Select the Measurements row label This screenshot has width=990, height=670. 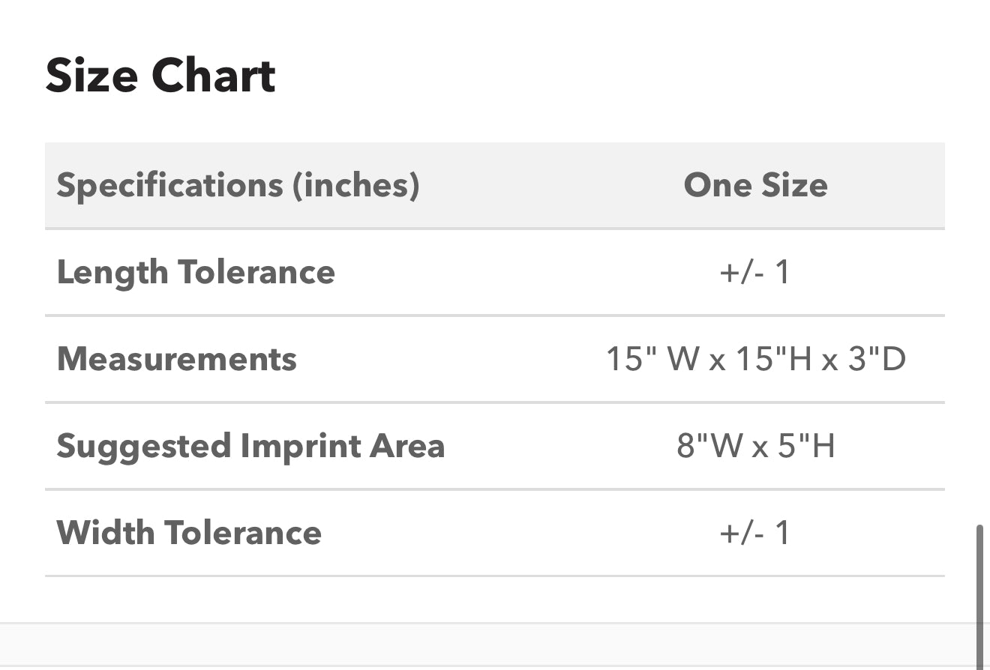click(177, 359)
